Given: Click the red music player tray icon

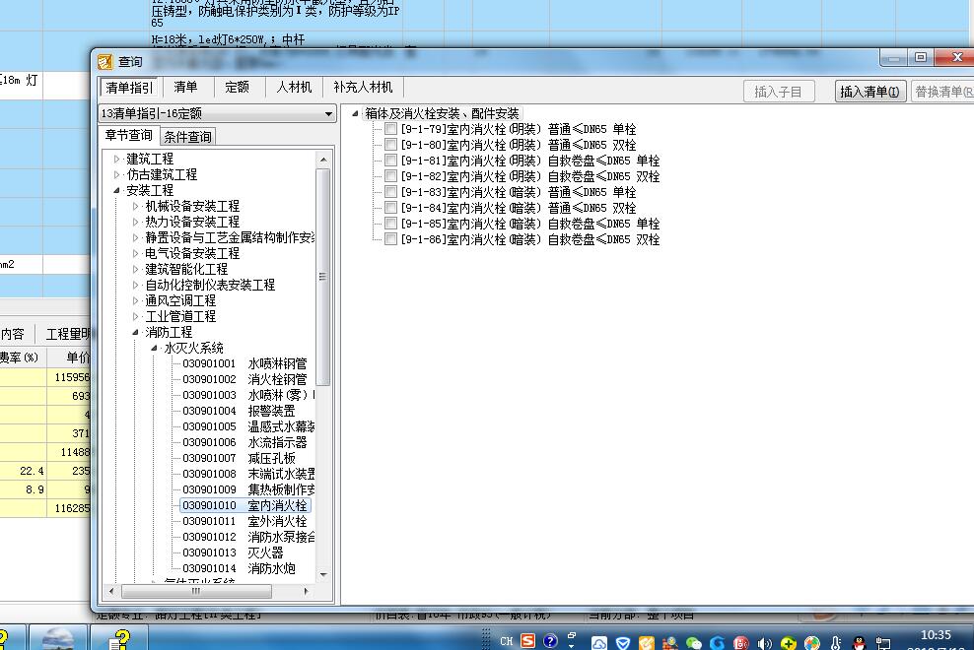Looking at the screenshot, I should [x=741, y=643].
